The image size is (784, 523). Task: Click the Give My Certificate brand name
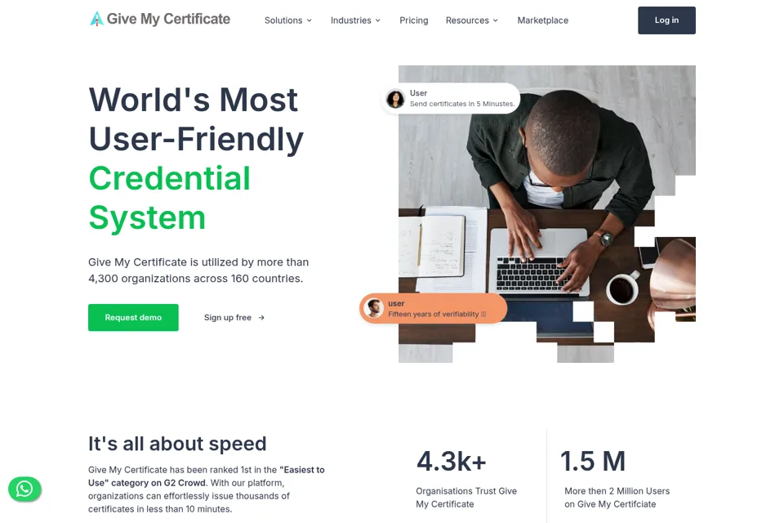[x=168, y=19]
